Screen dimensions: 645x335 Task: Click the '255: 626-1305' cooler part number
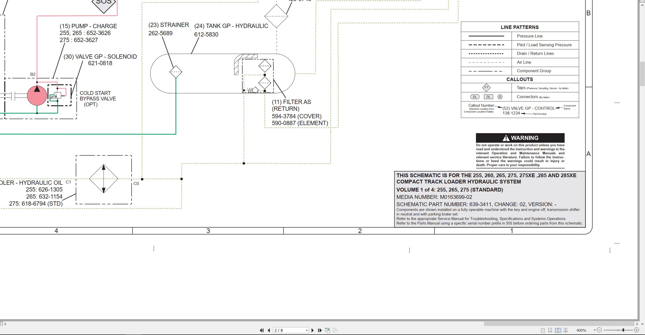coord(44,190)
